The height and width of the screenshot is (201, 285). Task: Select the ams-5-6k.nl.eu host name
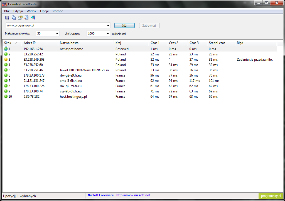click(71, 80)
